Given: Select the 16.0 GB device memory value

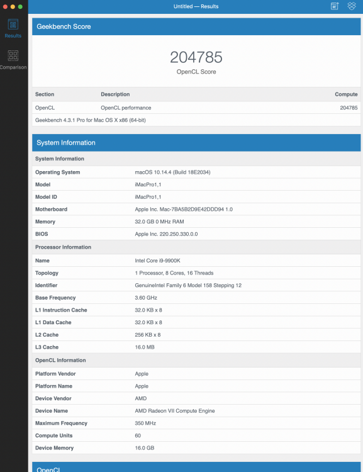Looking at the screenshot, I should click(145, 447).
